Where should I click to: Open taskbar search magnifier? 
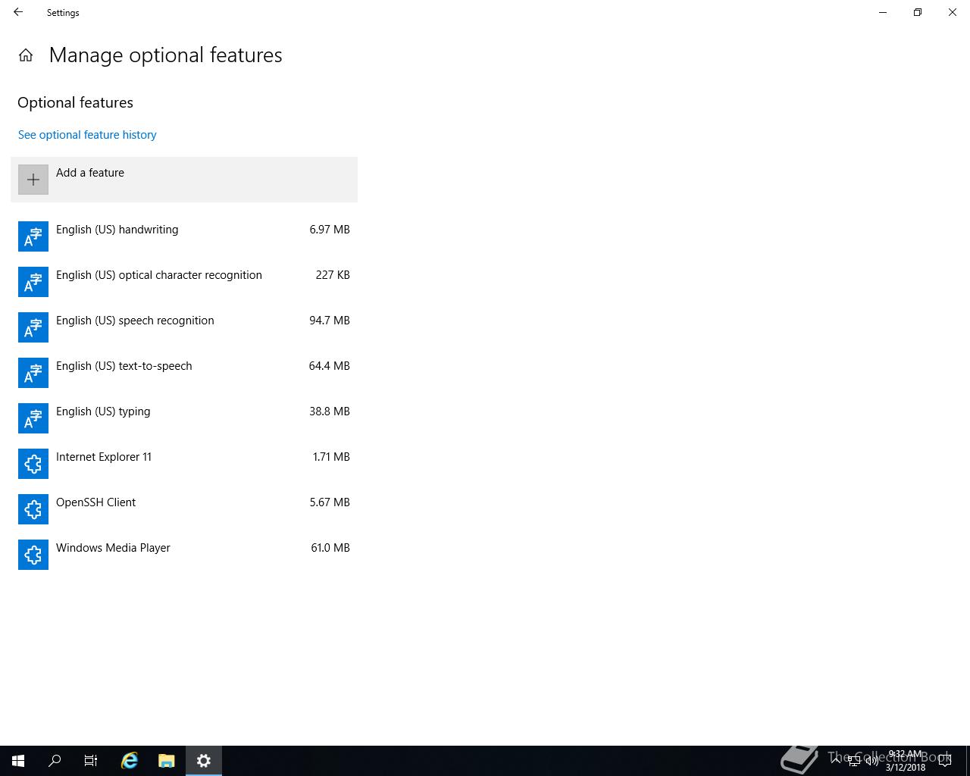pos(55,761)
